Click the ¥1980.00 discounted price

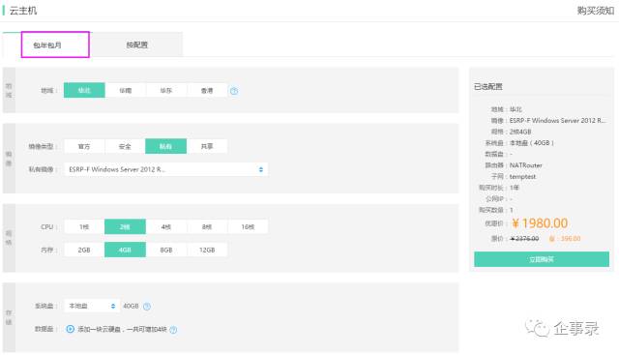[540, 223]
